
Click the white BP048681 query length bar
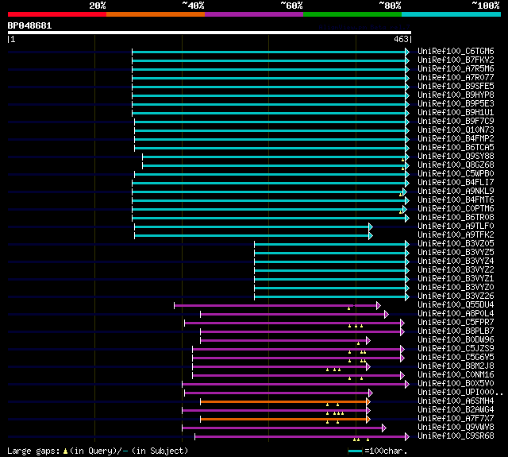coord(210,33)
